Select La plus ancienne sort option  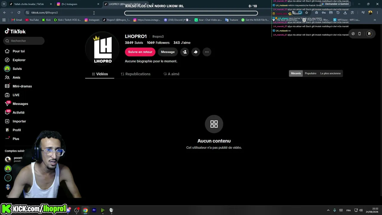330,73
